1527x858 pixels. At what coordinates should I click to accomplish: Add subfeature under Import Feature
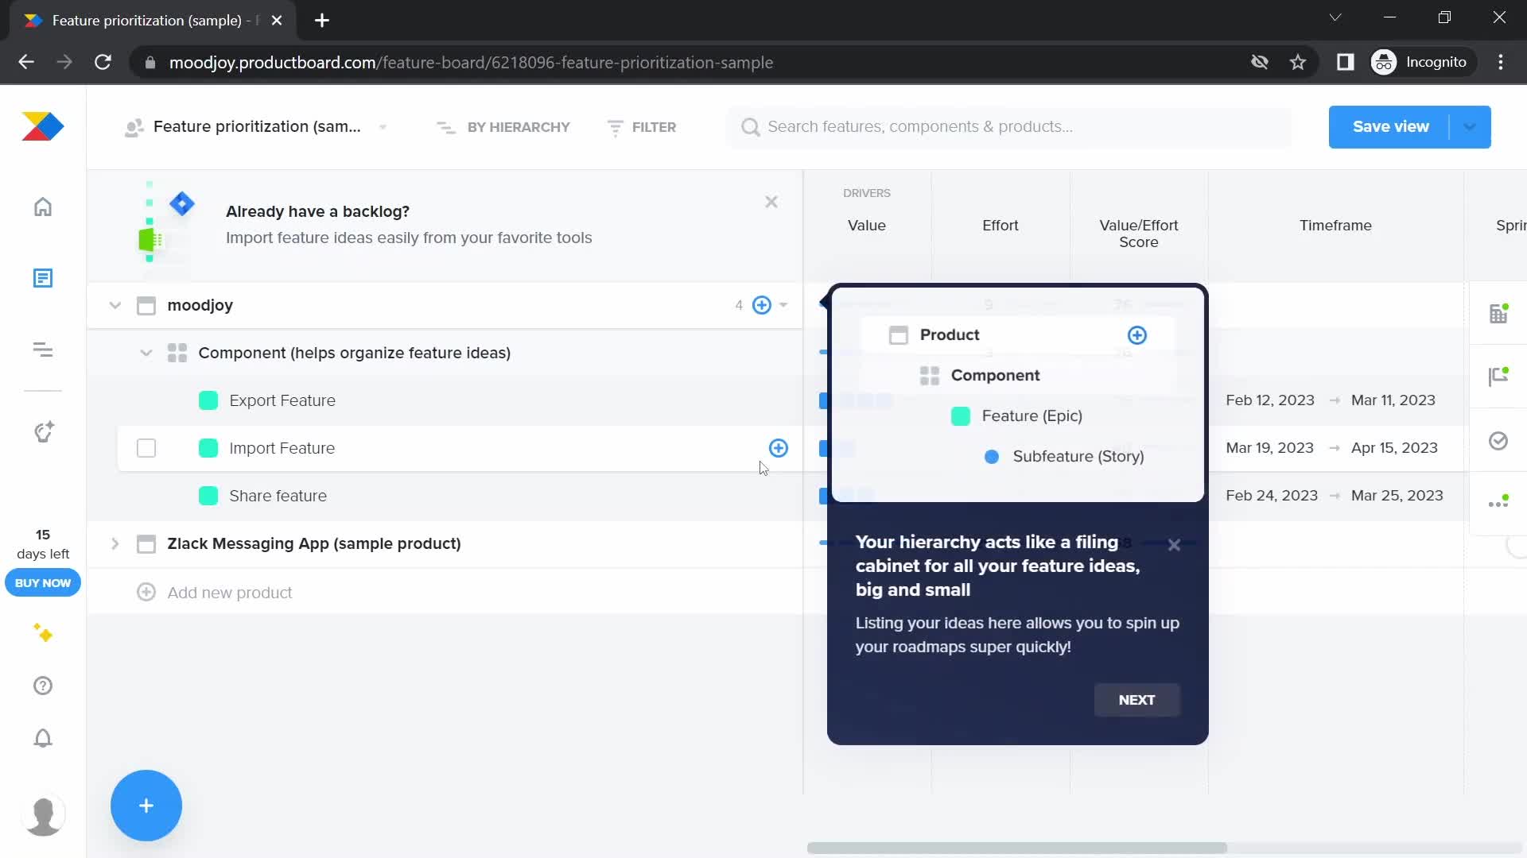(x=779, y=448)
